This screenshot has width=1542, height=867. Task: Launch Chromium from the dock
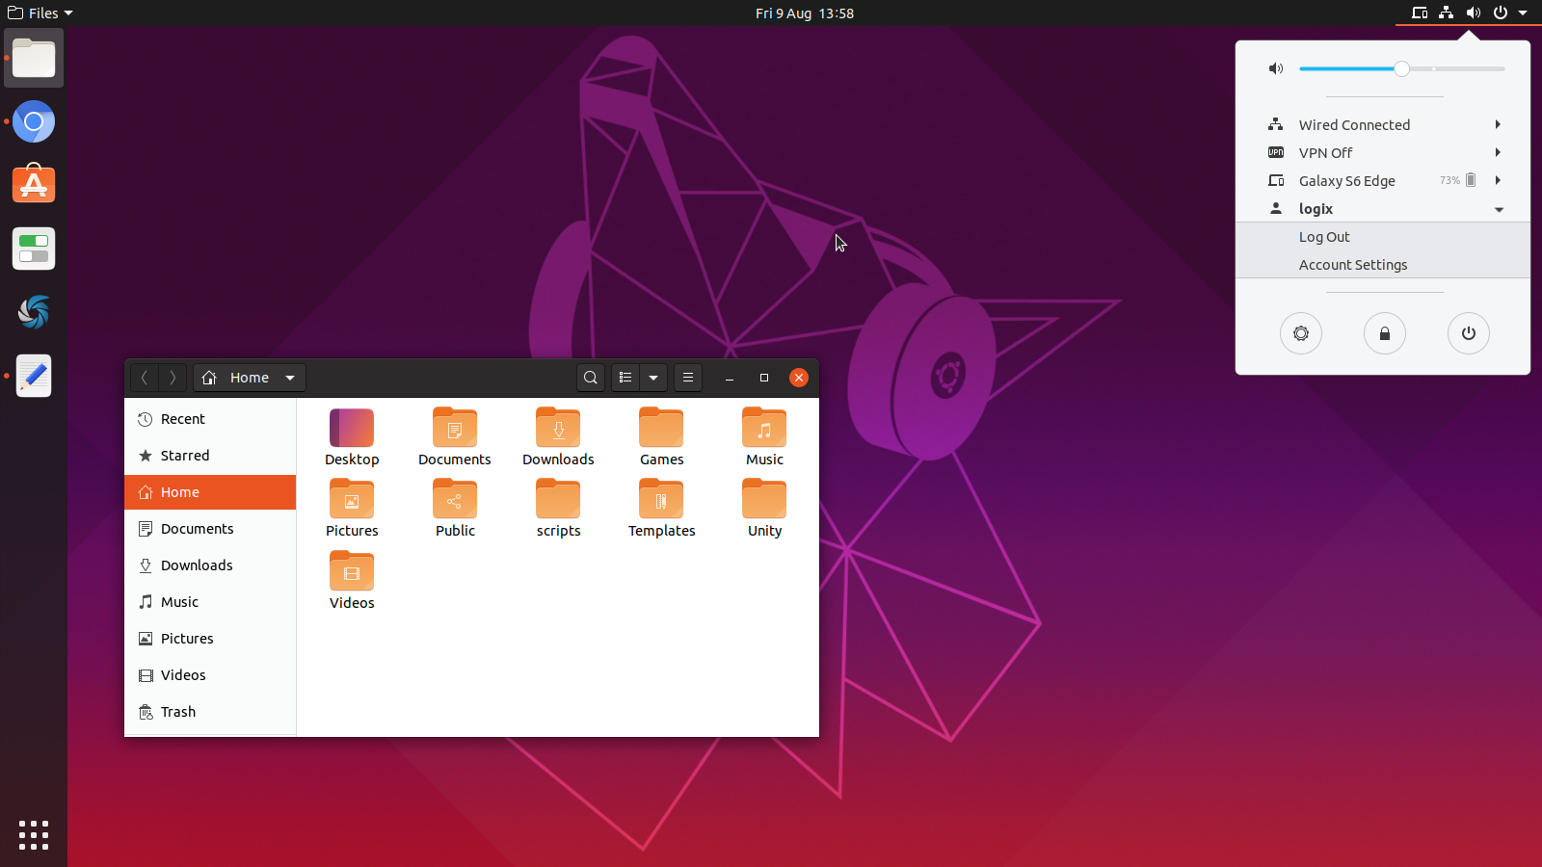(34, 121)
